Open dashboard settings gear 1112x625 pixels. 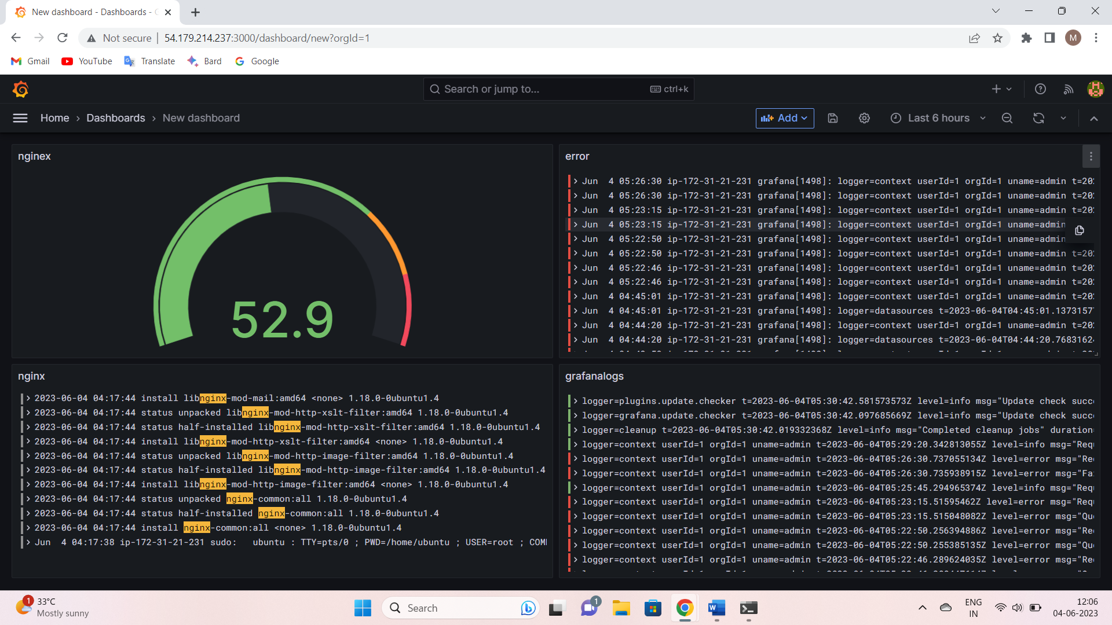tap(864, 118)
